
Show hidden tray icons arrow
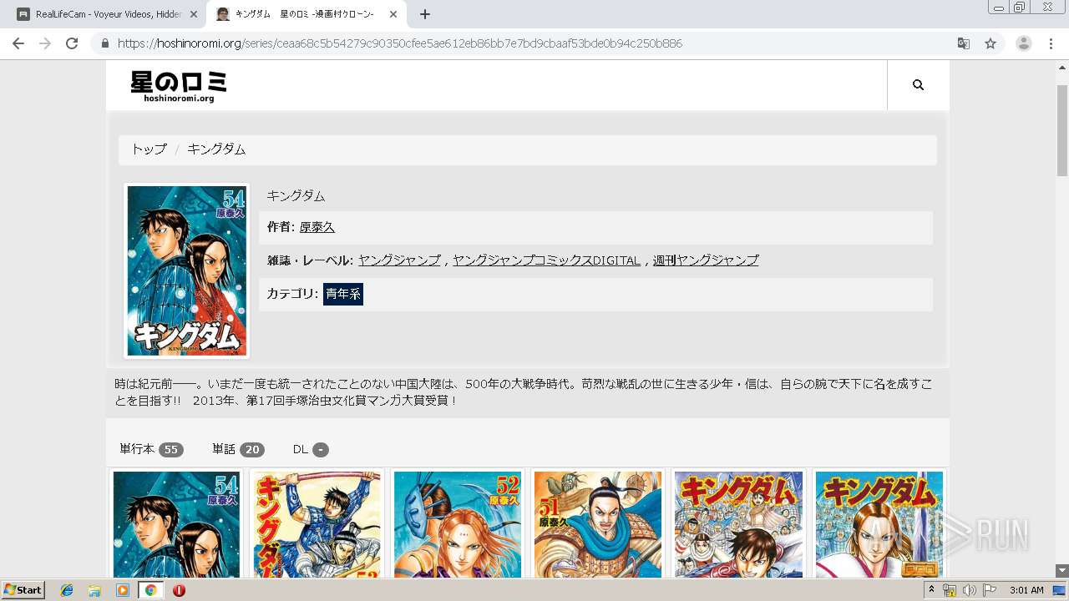click(932, 590)
